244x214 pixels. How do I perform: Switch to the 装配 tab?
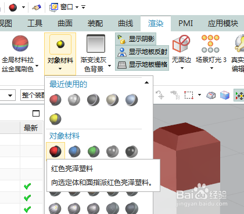tap(95, 23)
